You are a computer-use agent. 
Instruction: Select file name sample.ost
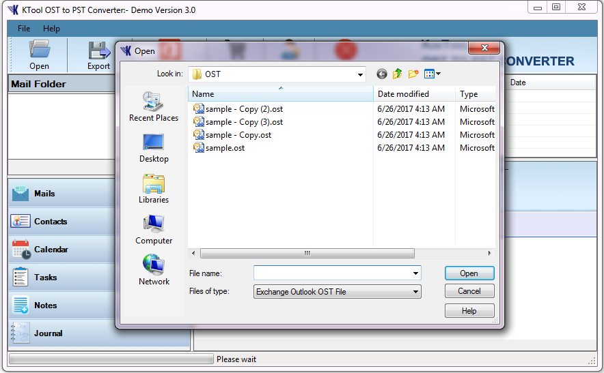225,148
